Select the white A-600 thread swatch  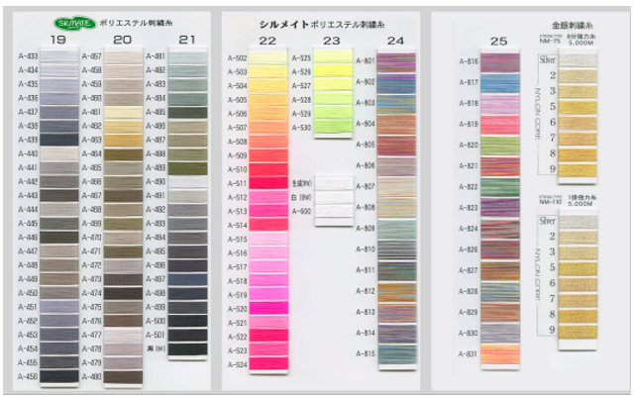(x=333, y=211)
